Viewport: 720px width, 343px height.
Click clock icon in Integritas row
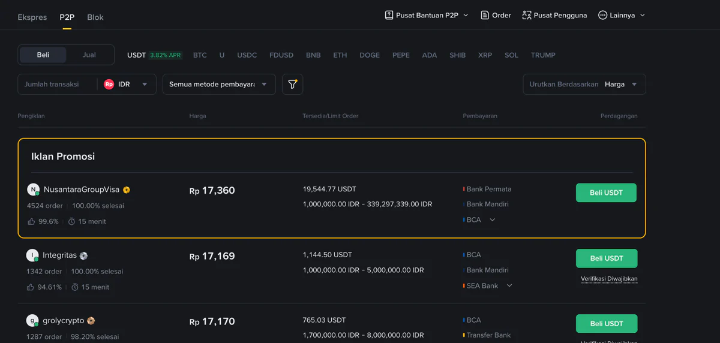75,287
